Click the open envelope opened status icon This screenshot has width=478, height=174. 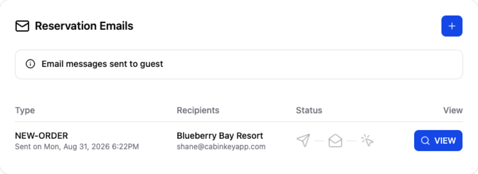click(x=335, y=141)
